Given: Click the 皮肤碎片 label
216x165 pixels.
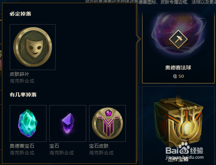Looking at the screenshot, I should [19, 74].
